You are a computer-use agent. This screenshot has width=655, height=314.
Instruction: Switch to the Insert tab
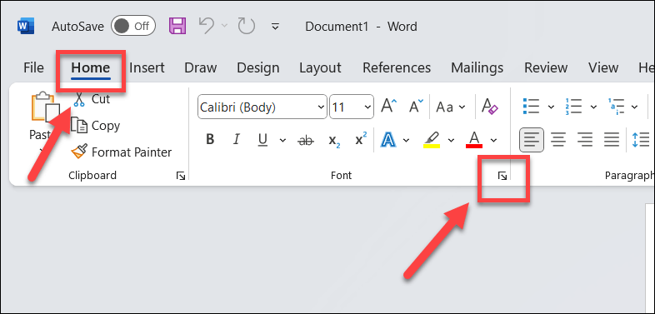coord(147,67)
